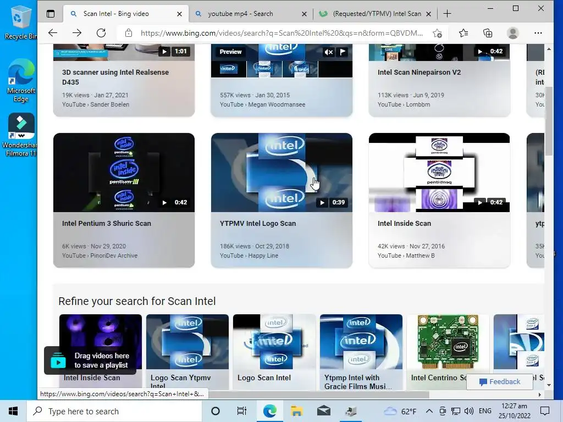Screen dimensions: 563x422
Task: Click Microsoft Edge taskbar icon
Action: pos(269,411)
